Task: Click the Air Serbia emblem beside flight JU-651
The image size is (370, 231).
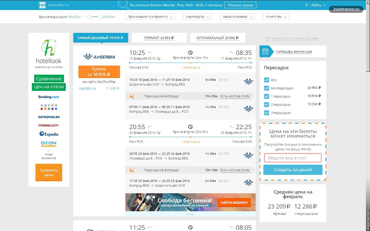Action: [x=248, y=82]
